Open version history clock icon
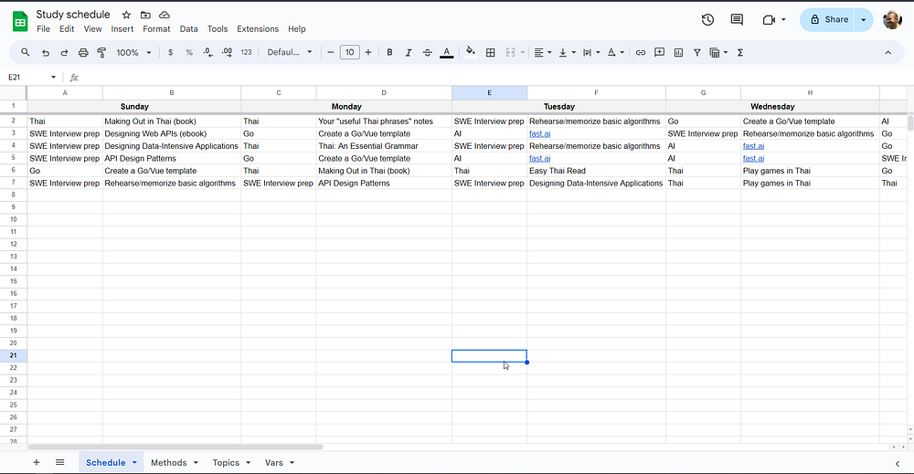Viewport: 914px width, 474px height. click(x=707, y=20)
